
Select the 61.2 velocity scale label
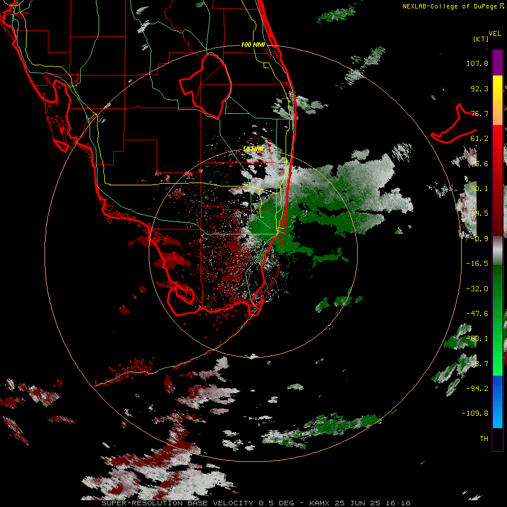point(479,139)
